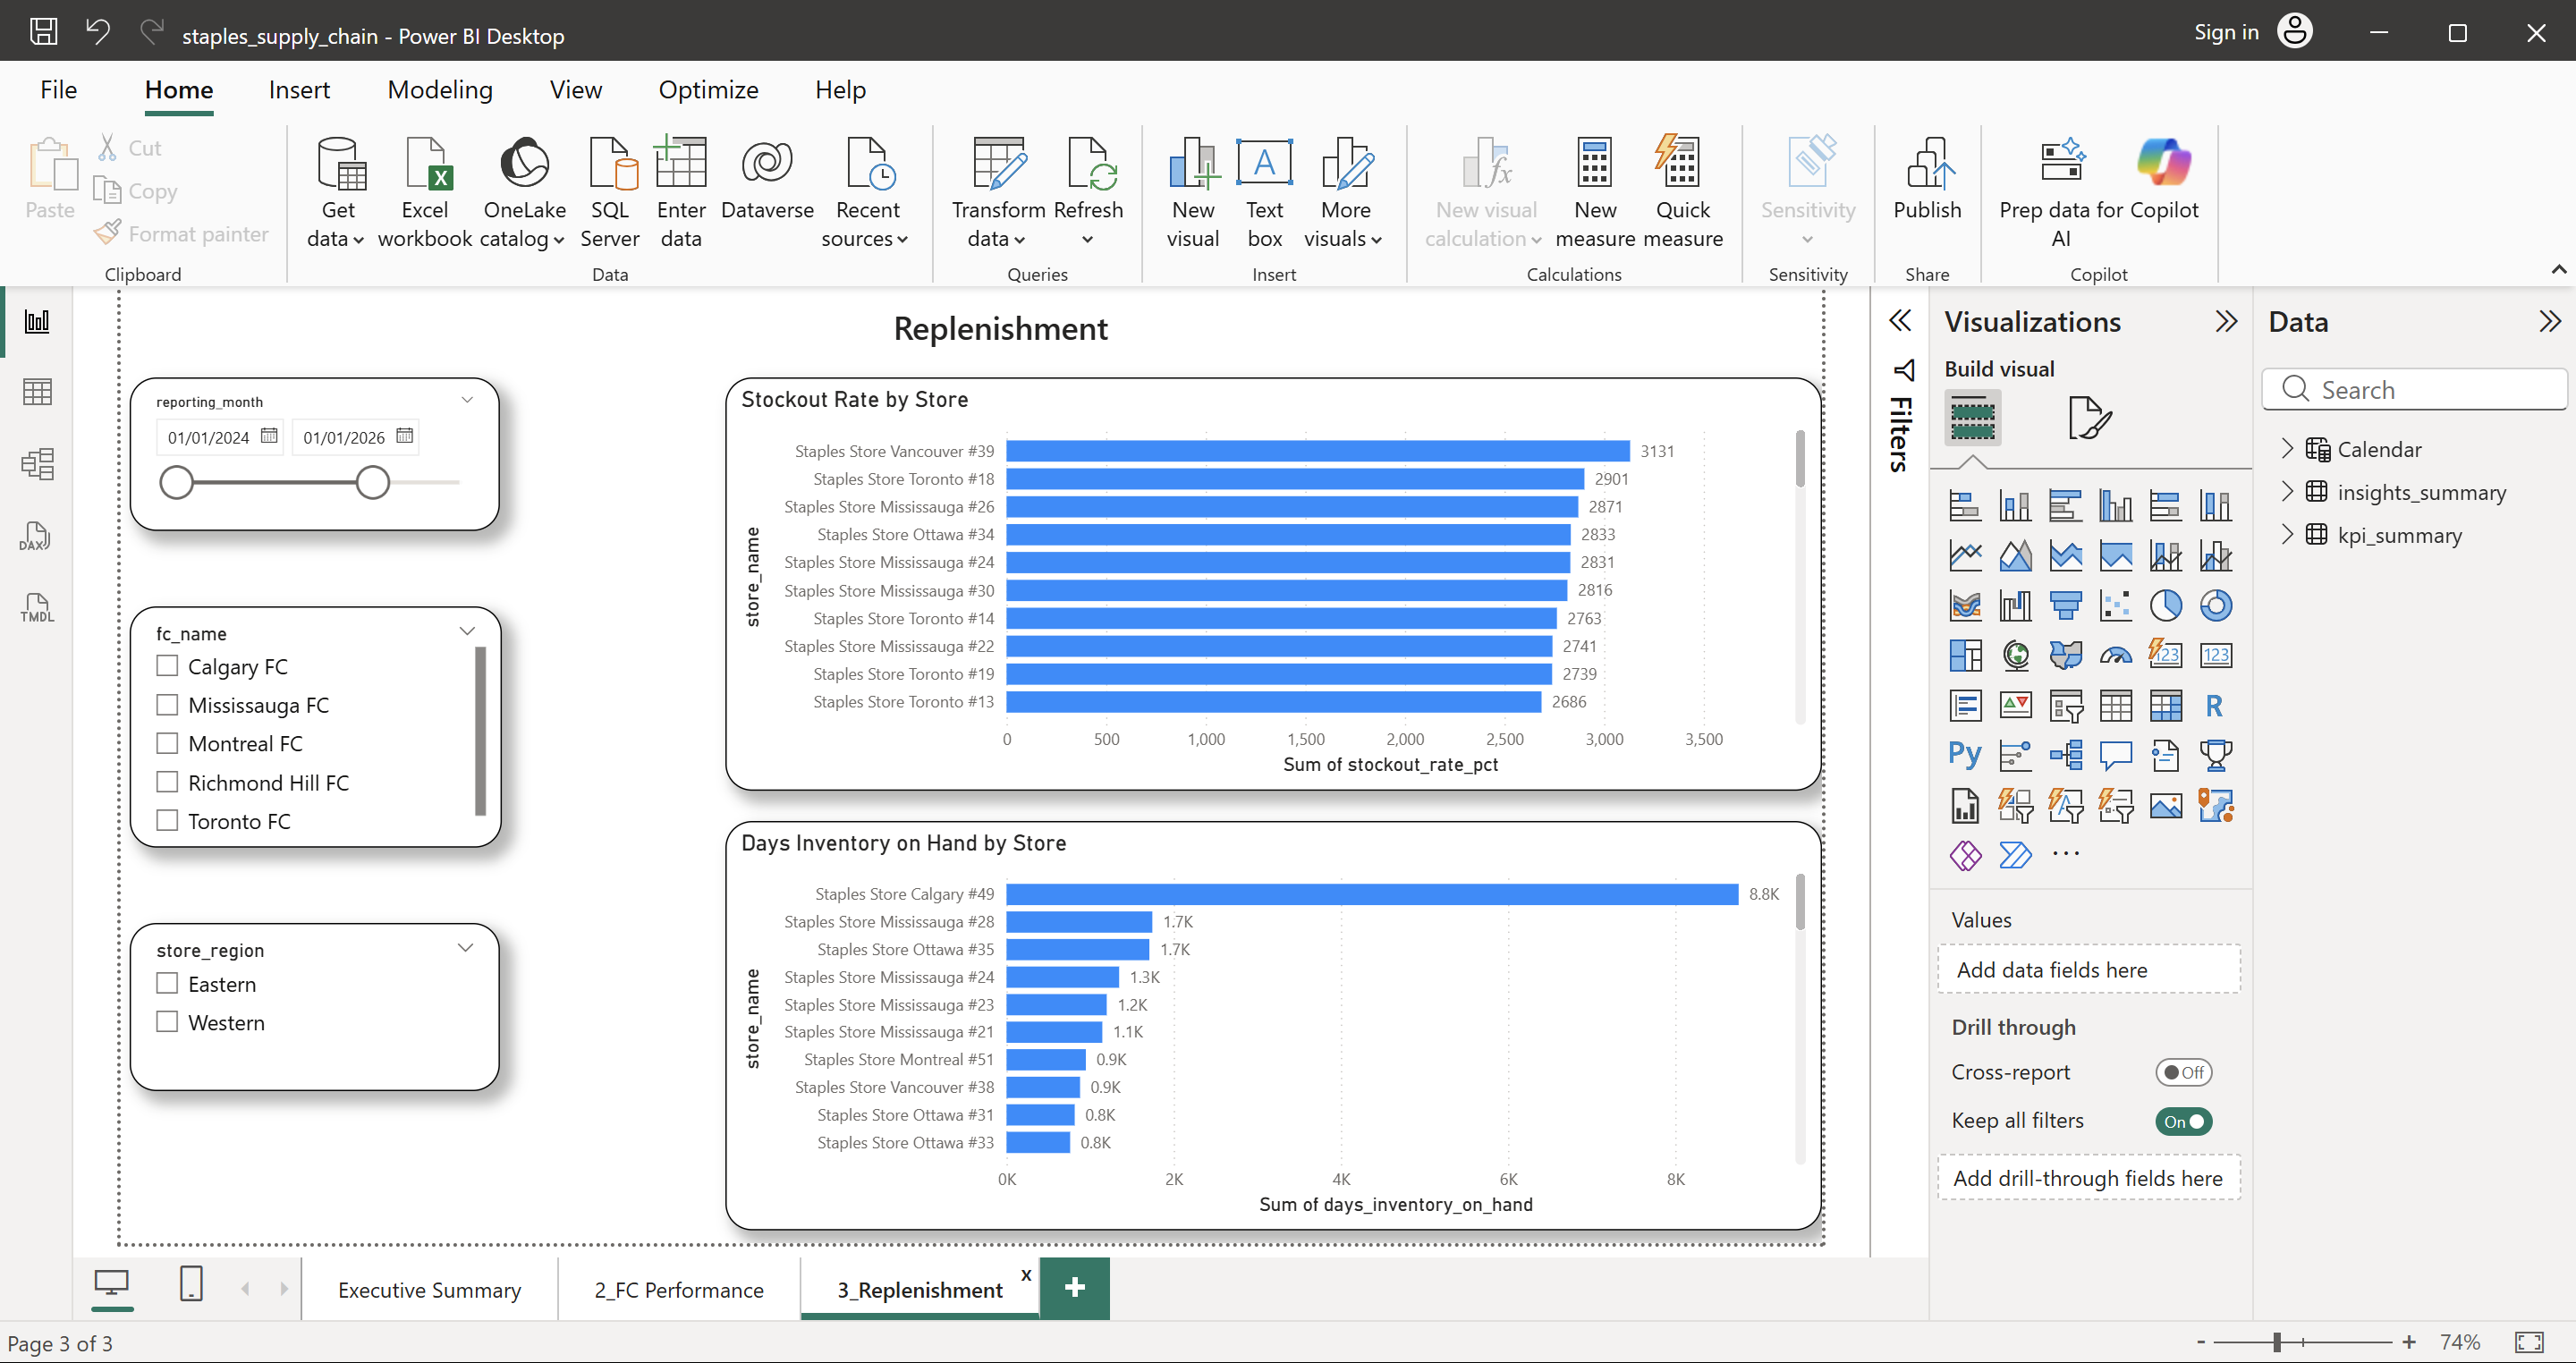Select the slicer visual

(x=2065, y=705)
